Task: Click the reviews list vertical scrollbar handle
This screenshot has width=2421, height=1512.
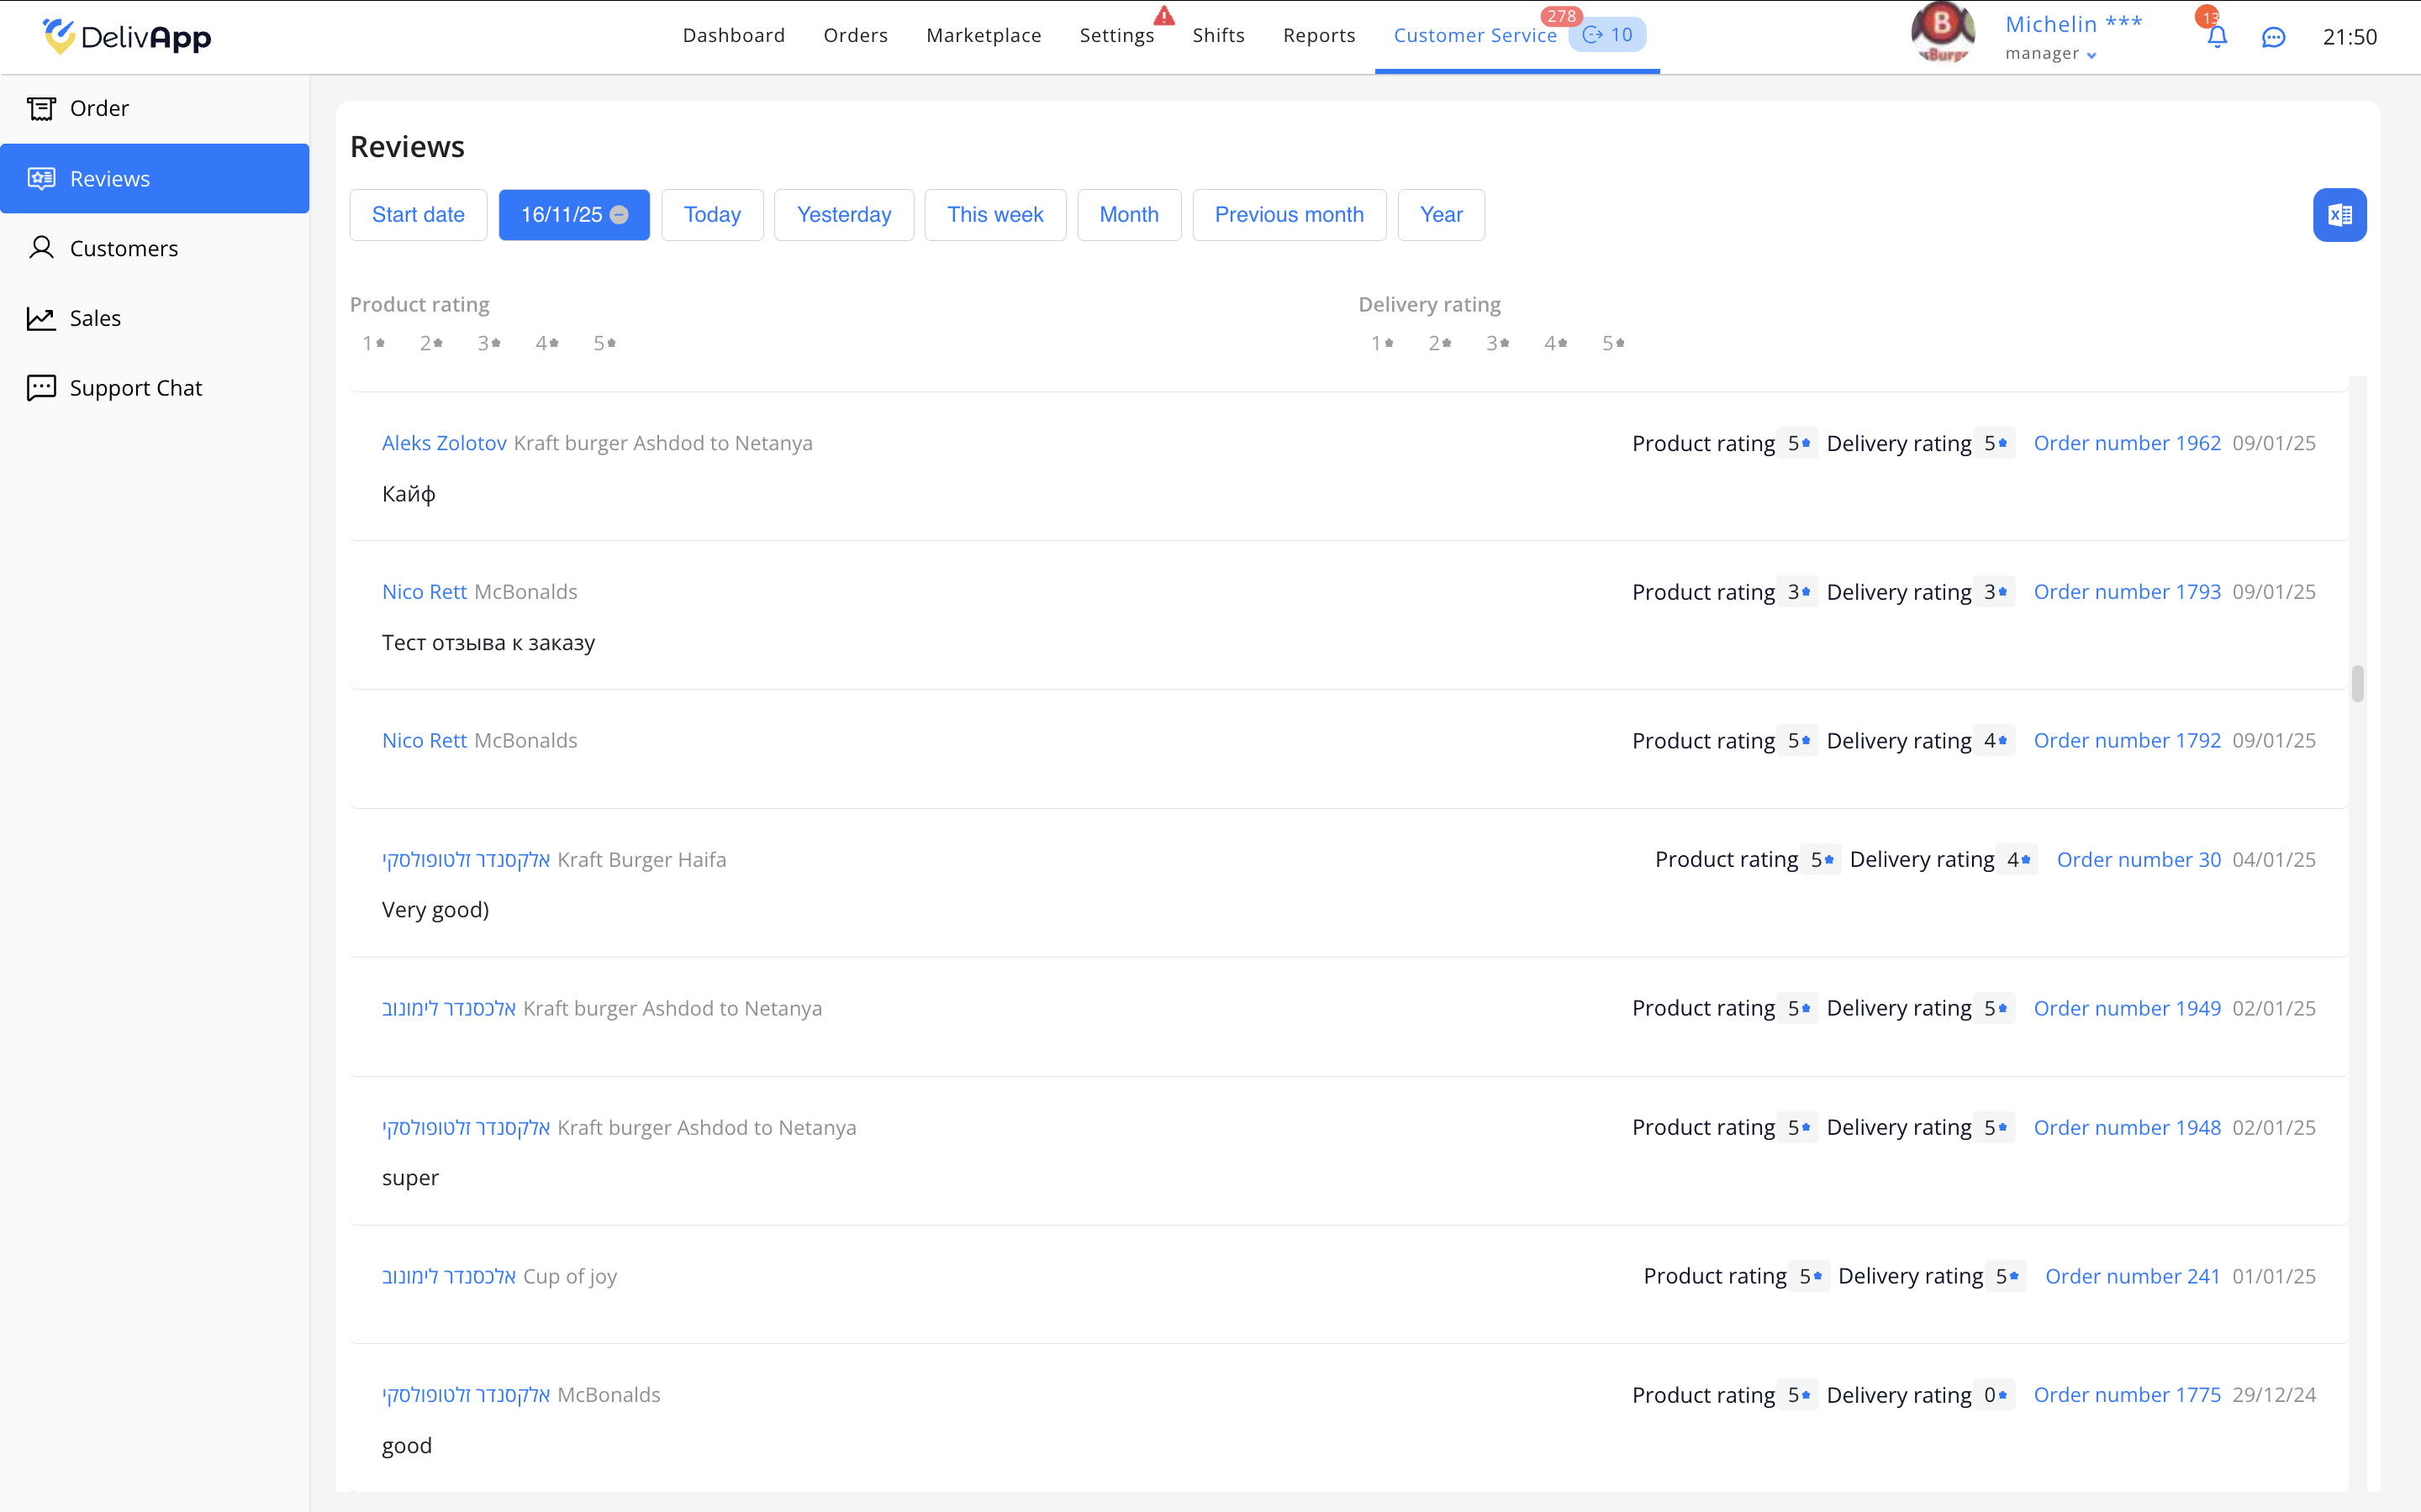Action: (2357, 684)
